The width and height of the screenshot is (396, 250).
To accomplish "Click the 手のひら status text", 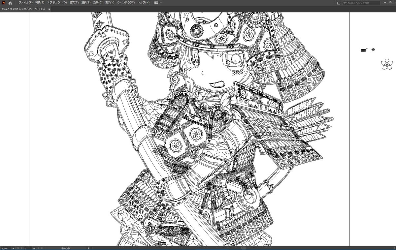I will (65, 248).
